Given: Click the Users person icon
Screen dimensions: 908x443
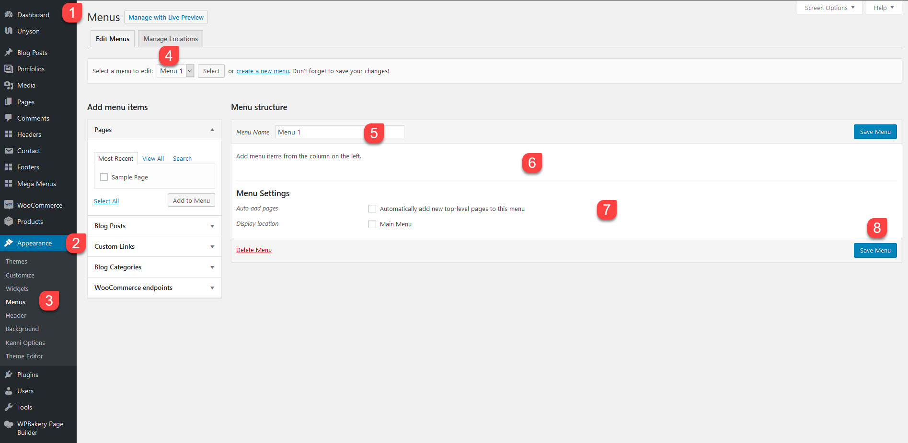Looking at the screenshot, I should click(9, 391).
